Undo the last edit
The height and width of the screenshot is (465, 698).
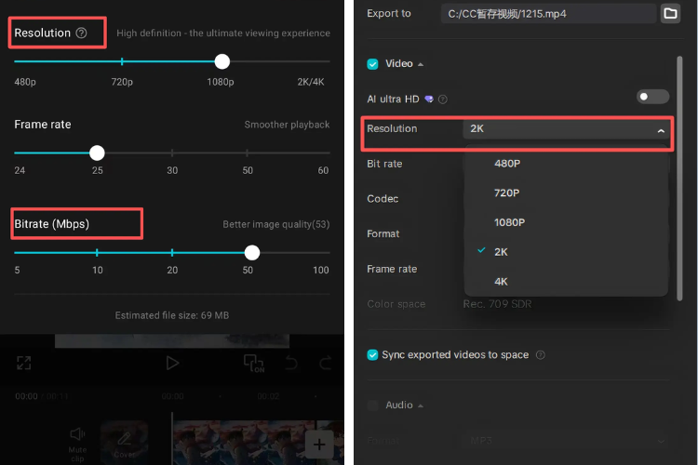(x=291, y=363)
